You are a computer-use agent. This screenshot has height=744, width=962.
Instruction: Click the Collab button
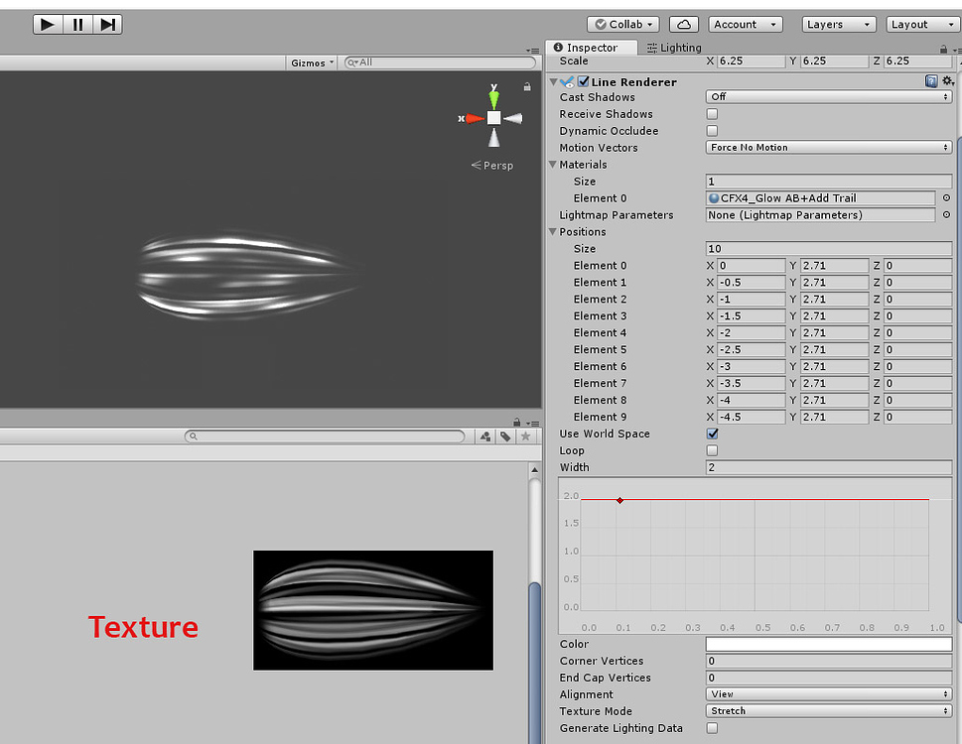(622, 24)
